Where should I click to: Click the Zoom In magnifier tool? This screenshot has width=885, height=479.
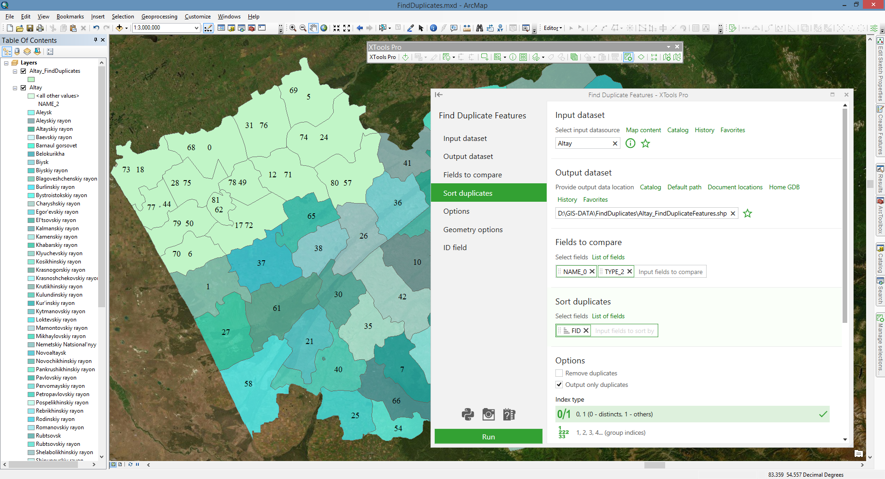pyautogui.click(x=293, y=28)
